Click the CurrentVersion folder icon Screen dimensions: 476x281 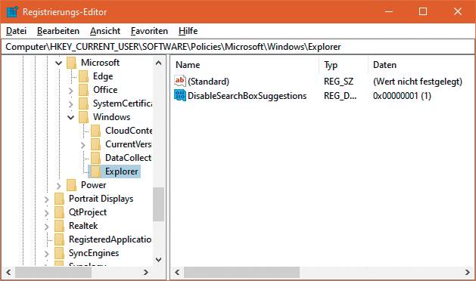(x=95, y=144)
